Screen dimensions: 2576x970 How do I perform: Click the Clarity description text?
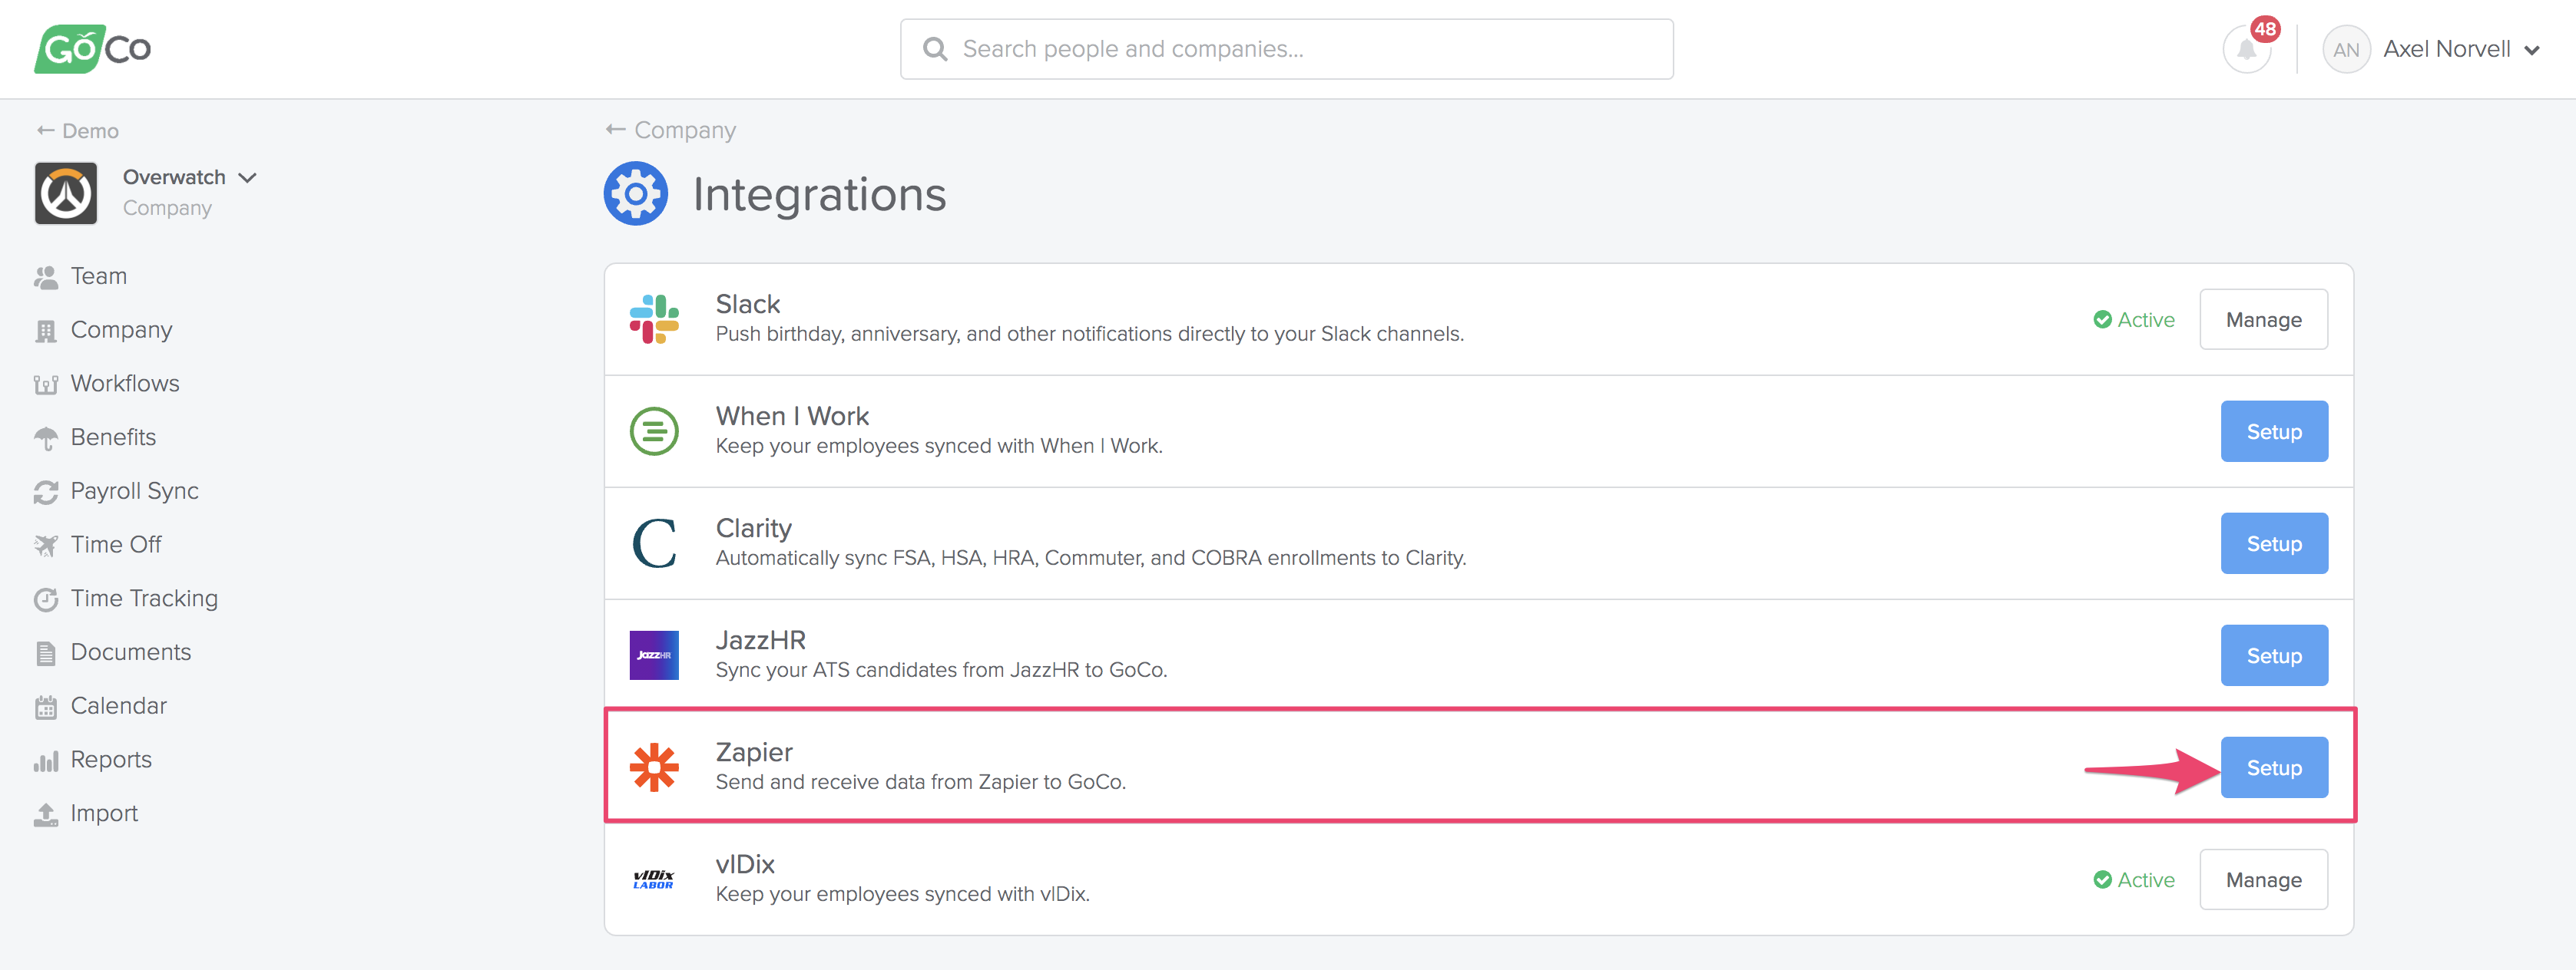1090,557
